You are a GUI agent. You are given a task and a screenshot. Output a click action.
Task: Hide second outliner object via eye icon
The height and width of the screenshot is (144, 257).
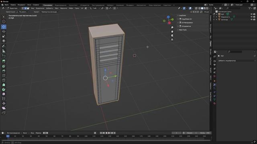[251, 17]
